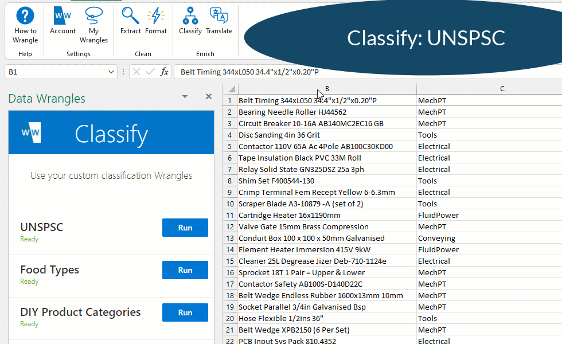Screen dimensions: 562x344
Task: Click the WW logo in Classify banner
Action: pyautogui.click(x=31, y=132)
